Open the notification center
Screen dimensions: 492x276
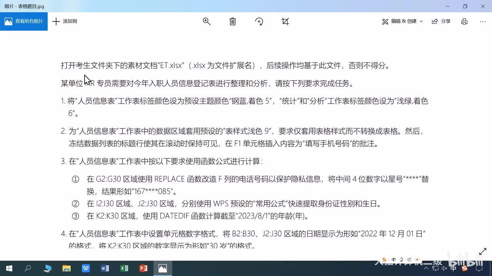point(479,268)
